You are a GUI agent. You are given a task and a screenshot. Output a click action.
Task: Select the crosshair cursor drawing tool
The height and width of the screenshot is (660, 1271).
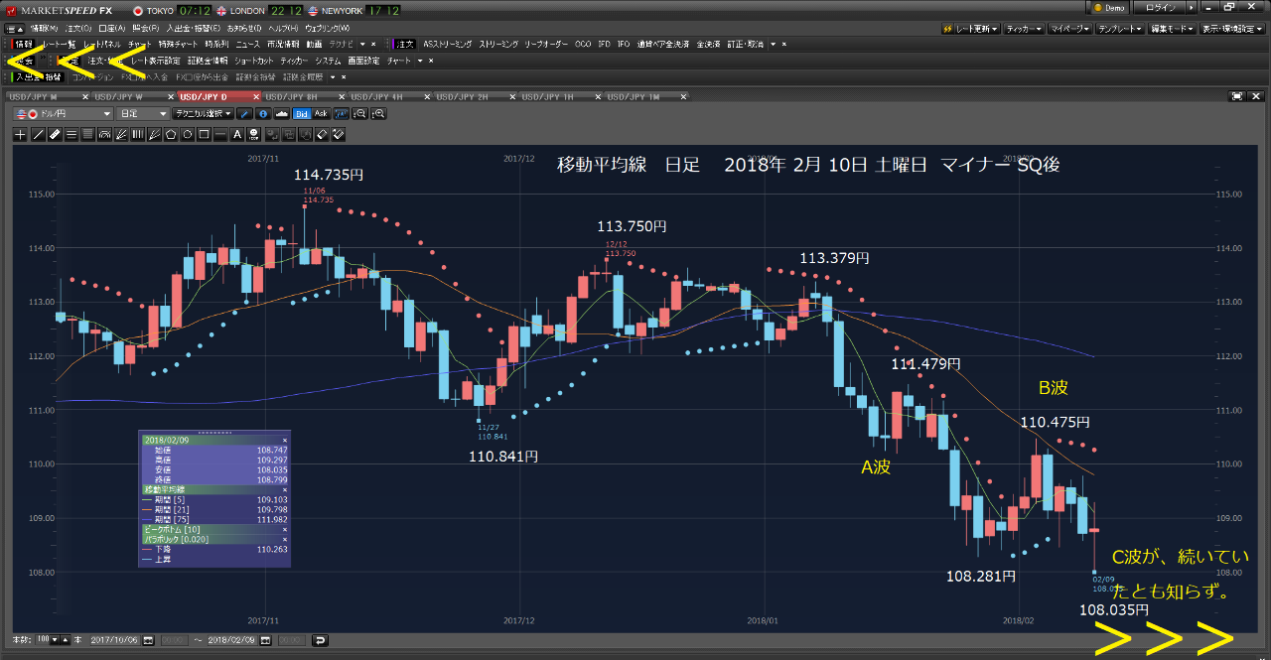point(21,133)
